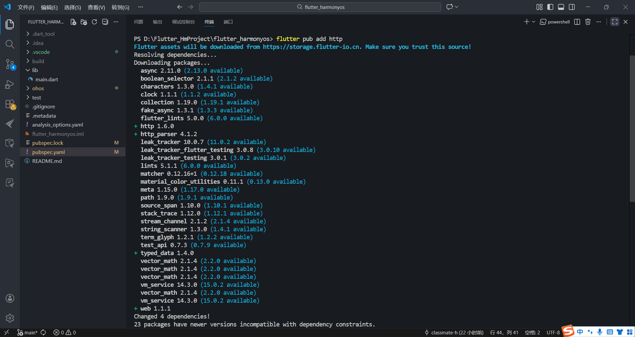Show more menu bar items
Image resolution: width=635 pixels, height=337 pixels.
141,7
